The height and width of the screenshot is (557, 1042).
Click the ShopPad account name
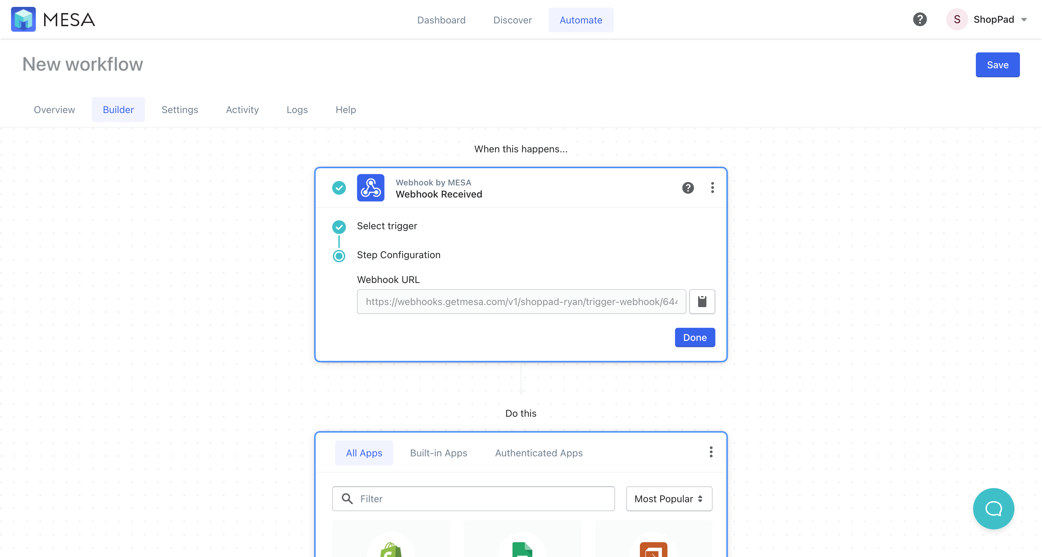(993, 19)
